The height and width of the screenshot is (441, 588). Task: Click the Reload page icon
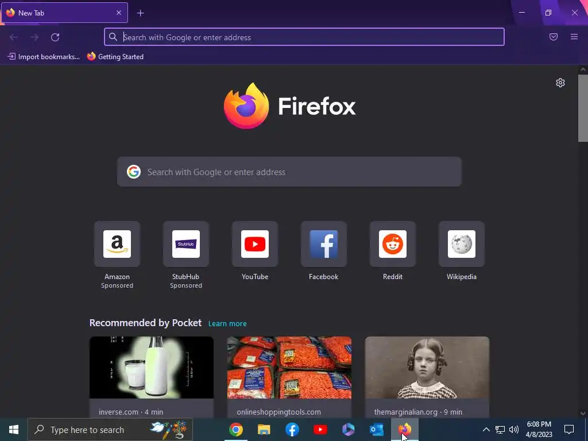(55, 37)
